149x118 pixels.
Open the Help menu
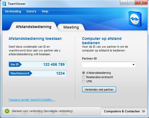45,11
